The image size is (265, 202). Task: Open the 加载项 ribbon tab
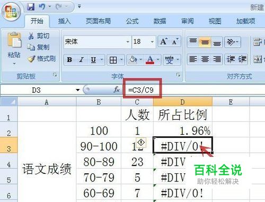click(x=246, y=21)
